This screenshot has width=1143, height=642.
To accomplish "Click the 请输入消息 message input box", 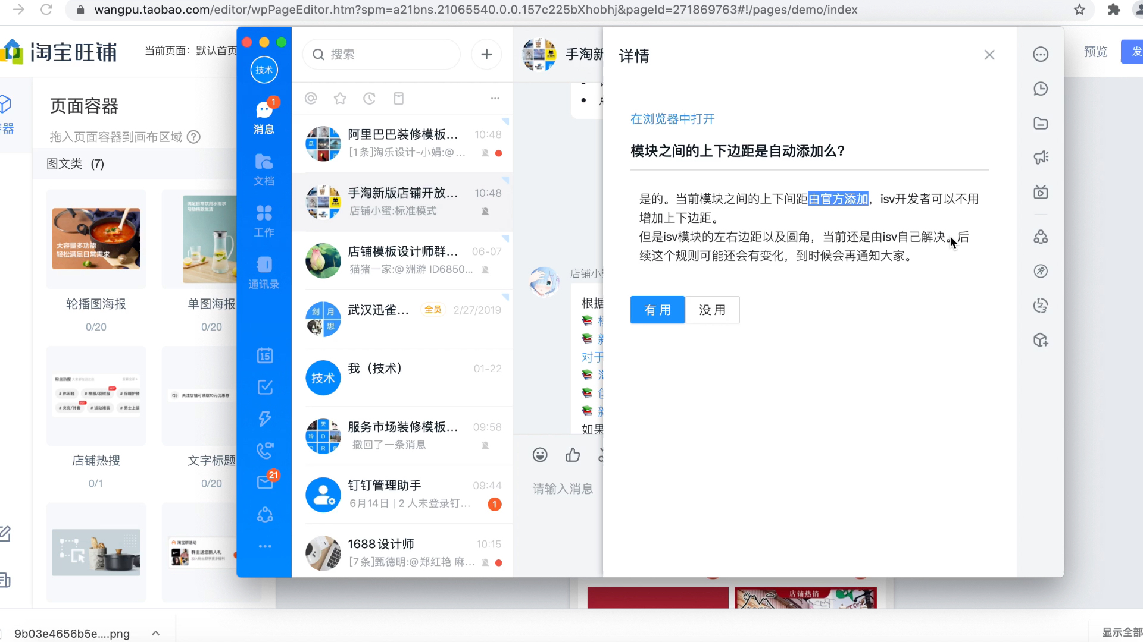I will click(563, 489).
